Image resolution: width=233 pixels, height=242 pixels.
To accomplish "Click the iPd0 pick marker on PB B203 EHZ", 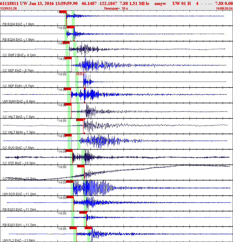I will (70, 197).
